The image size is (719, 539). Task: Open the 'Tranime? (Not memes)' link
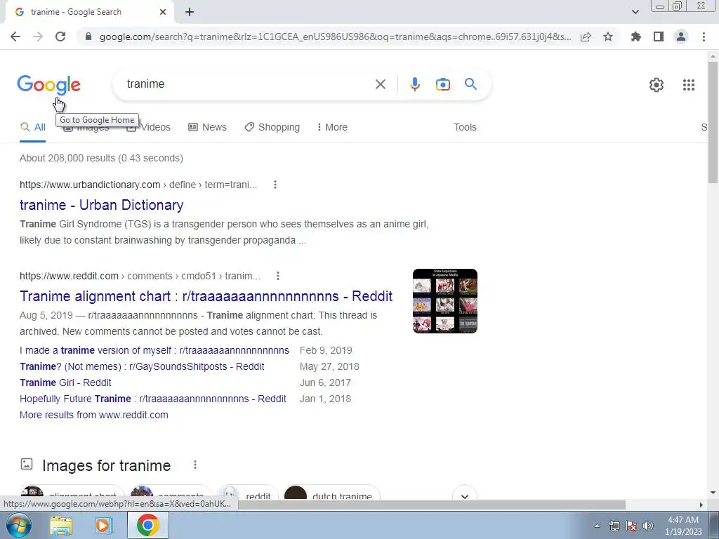pyautogui.click(x=142, y=366)
